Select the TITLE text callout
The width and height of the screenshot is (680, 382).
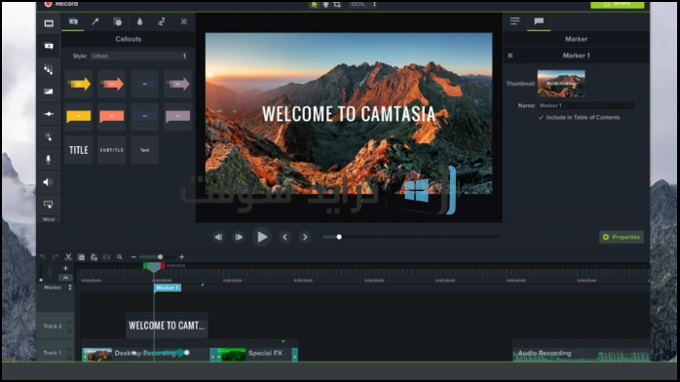tap(79, 150)
